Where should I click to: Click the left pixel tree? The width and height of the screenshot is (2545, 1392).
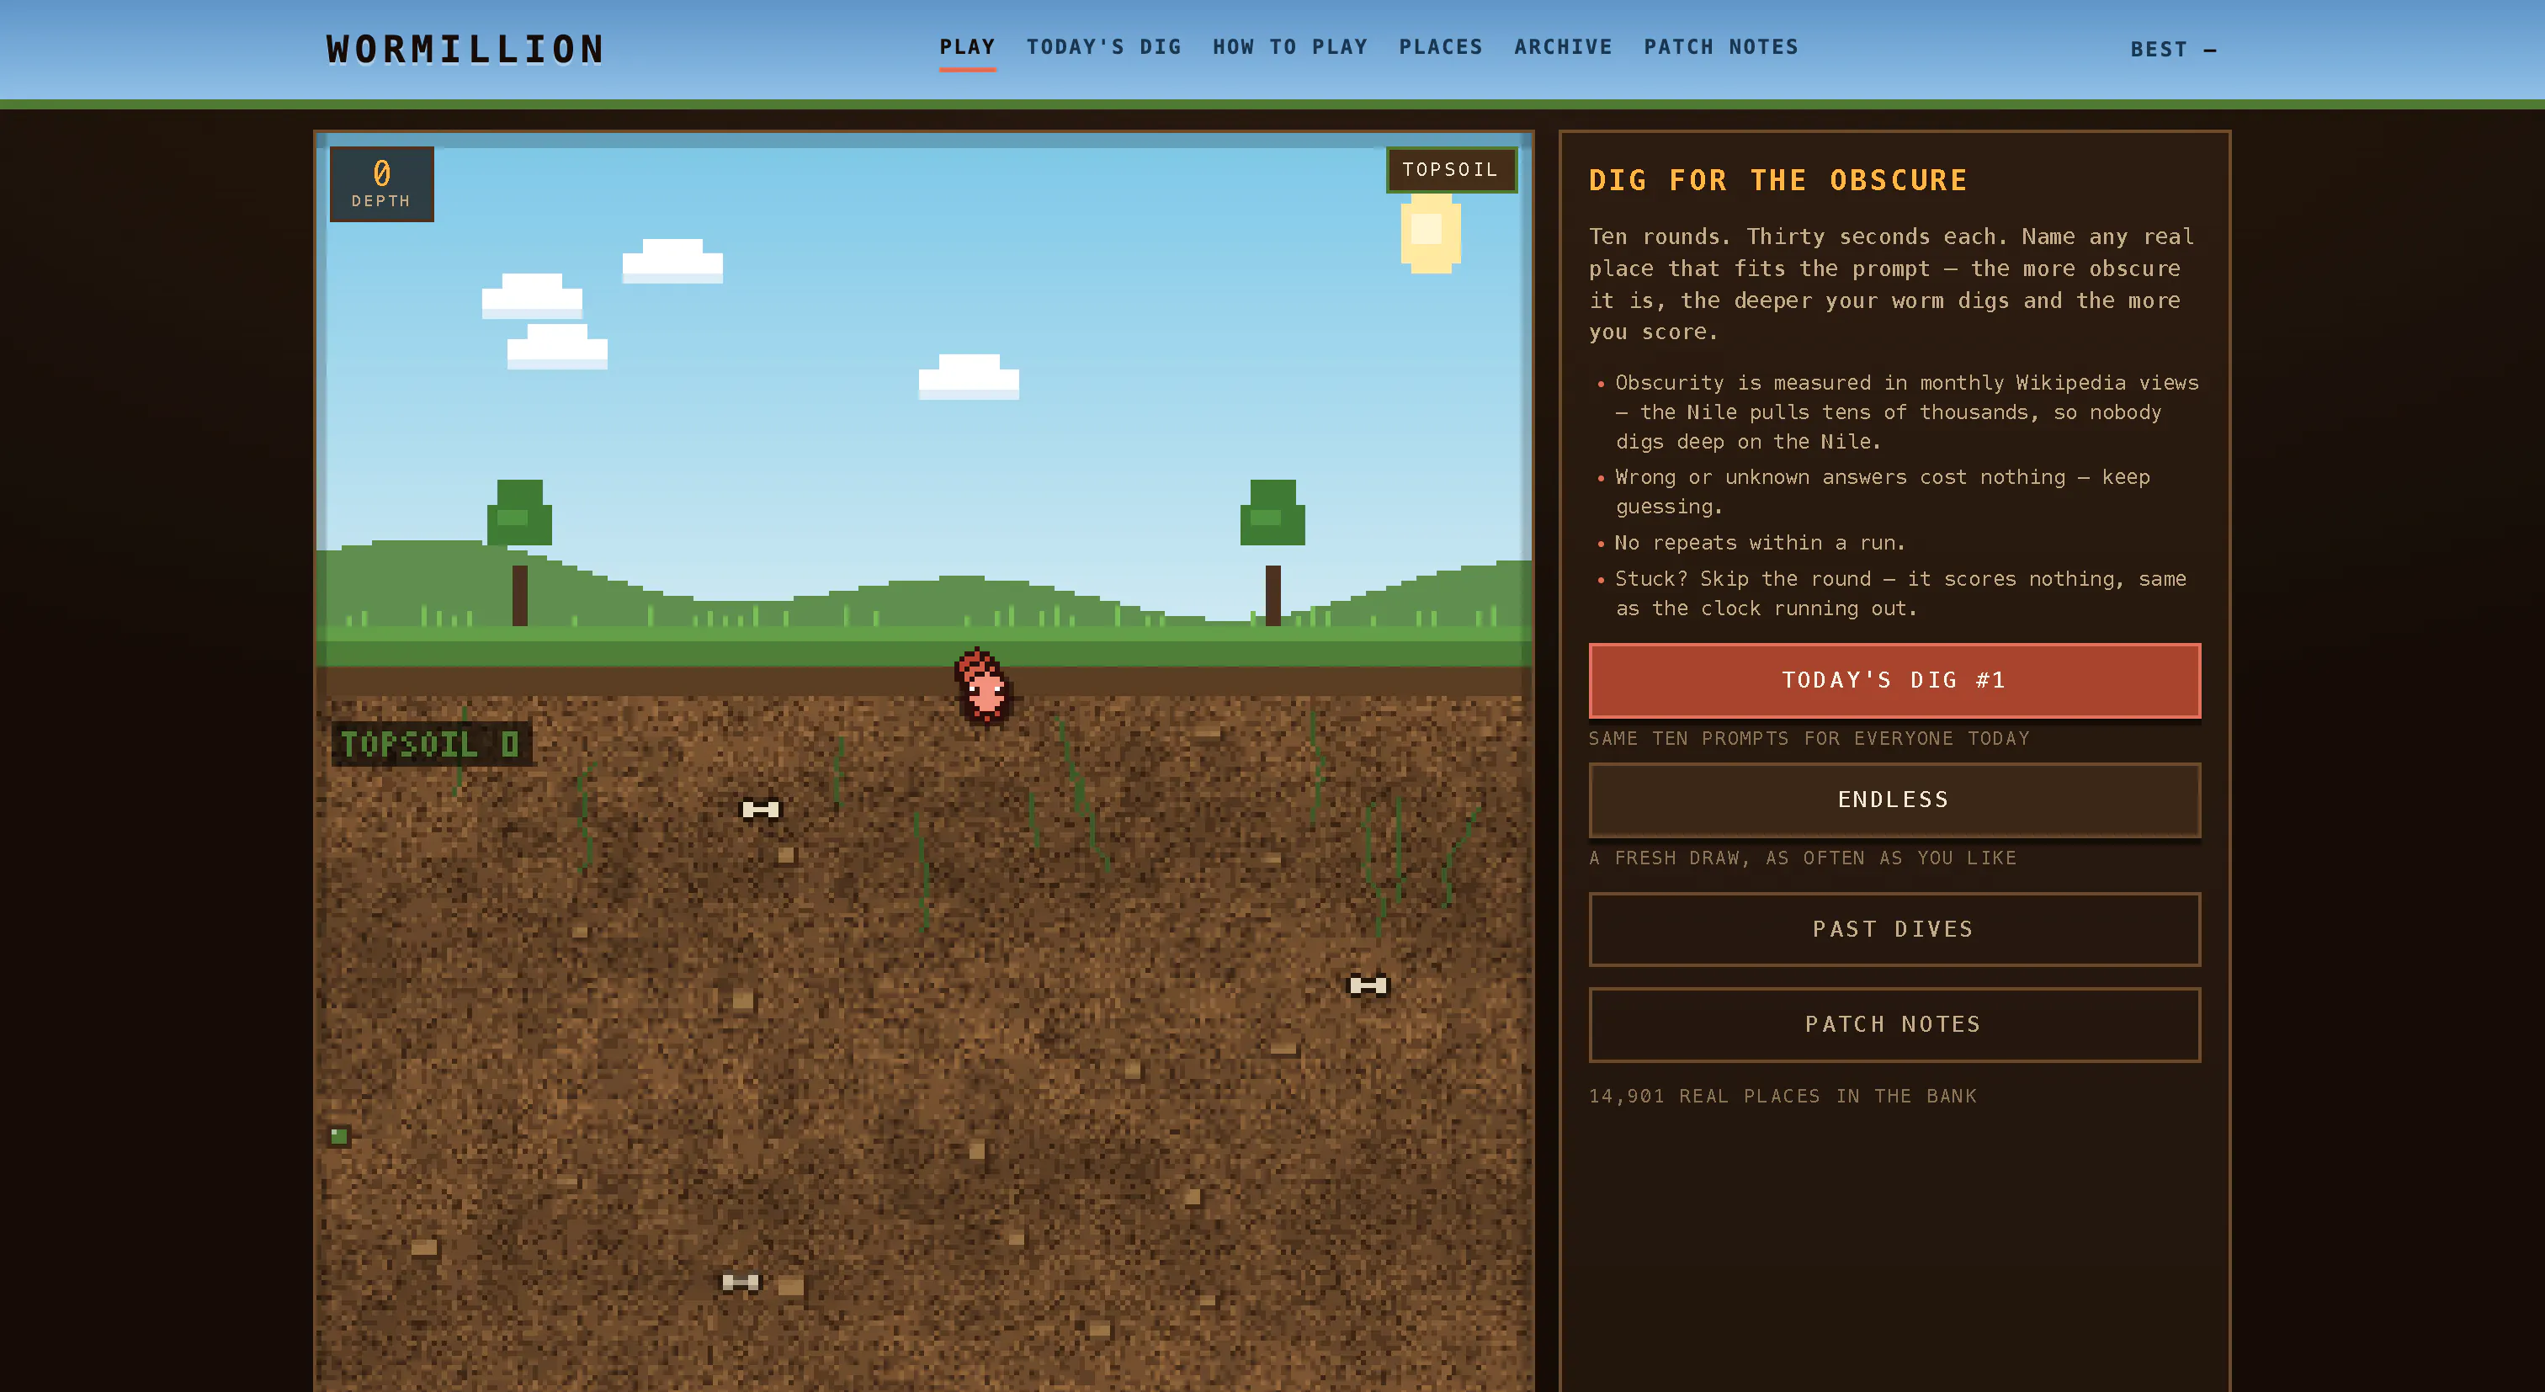click(519, 552)
